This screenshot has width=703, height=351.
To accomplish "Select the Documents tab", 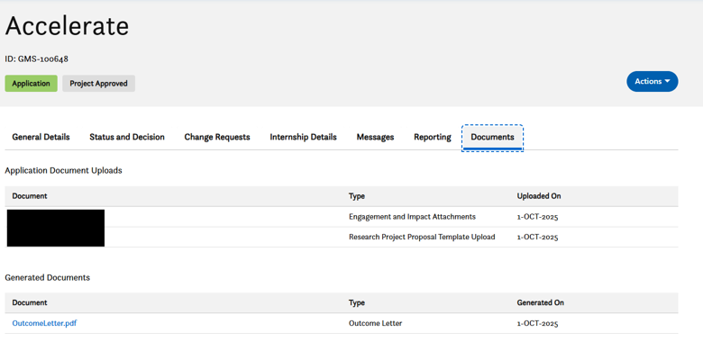I will (x=492, y=138).
